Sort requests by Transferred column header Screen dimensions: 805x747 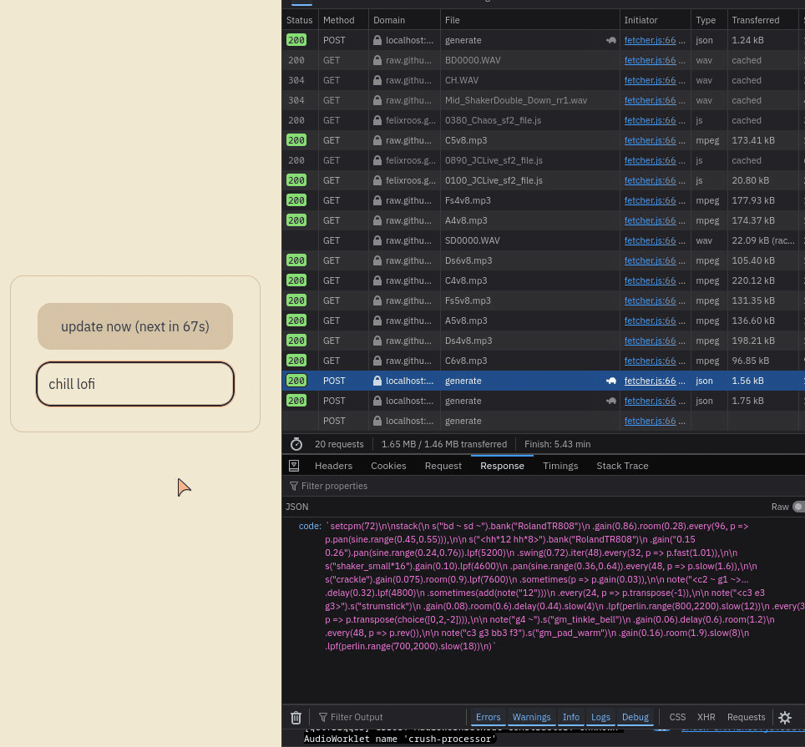pyautogui.click(x=755, y=20)
